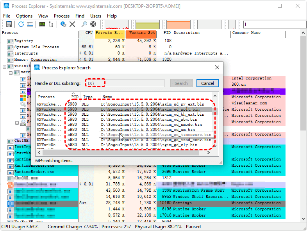This screenshot has width=307, height=231.
Task: Open the CPU usage history mini graph
Action: 117,25
